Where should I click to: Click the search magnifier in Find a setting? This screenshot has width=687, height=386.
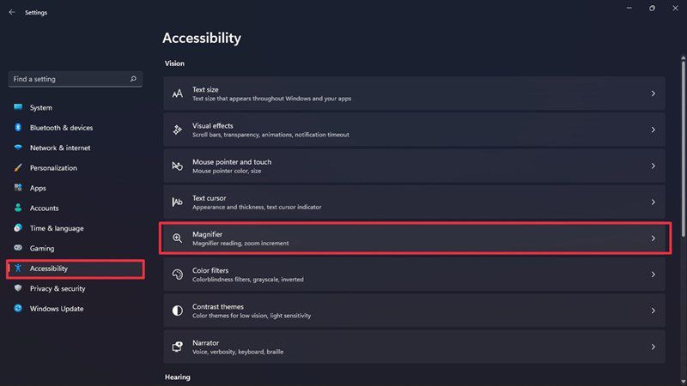133,79
